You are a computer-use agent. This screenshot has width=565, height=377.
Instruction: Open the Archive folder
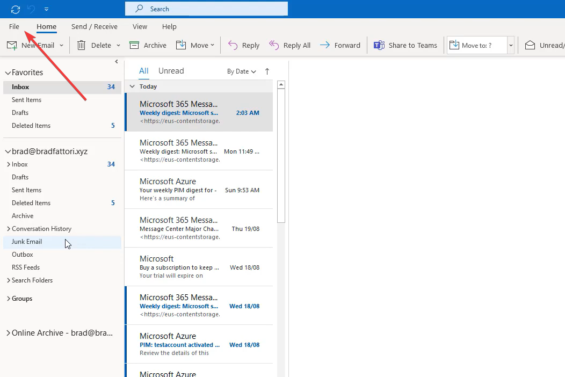click(62, 216)
